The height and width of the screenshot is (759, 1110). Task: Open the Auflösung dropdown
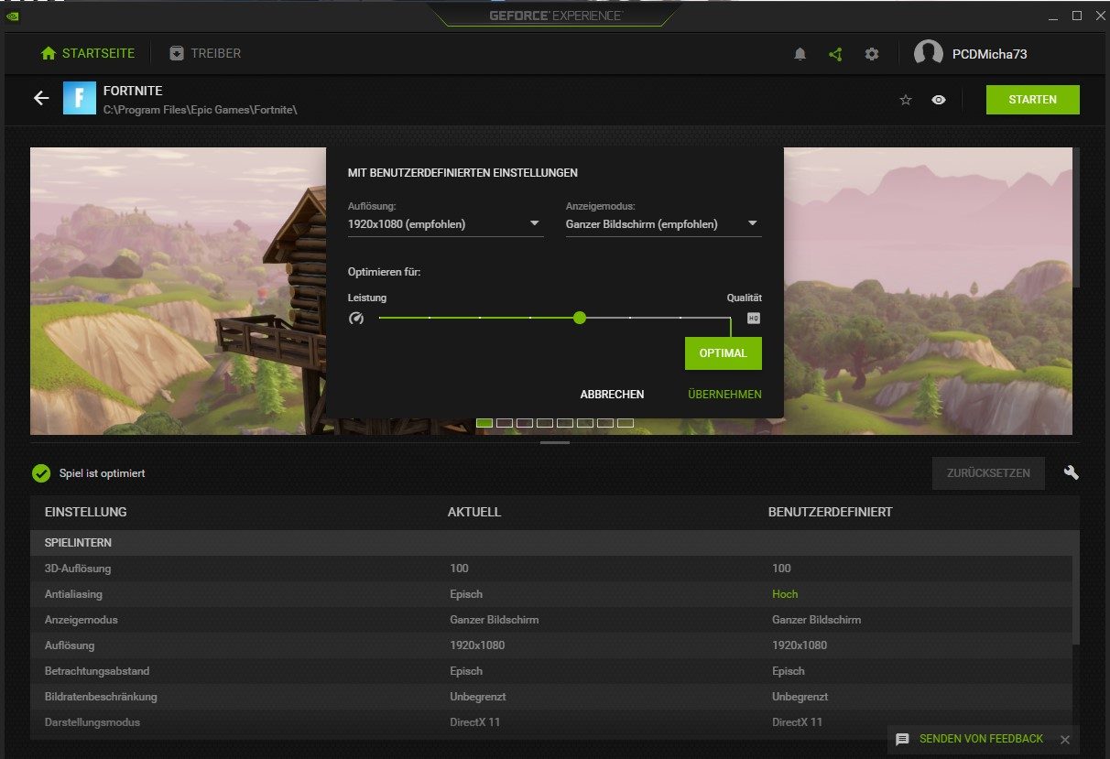coord(445,223)
